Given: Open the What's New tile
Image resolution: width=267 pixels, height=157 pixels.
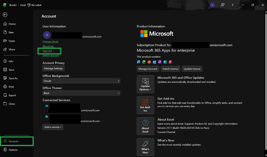Looking at the screenshot, I should point(145,147).
